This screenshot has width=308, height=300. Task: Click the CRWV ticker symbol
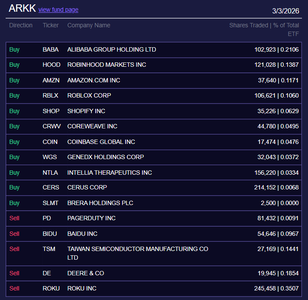tap(52, 126)
